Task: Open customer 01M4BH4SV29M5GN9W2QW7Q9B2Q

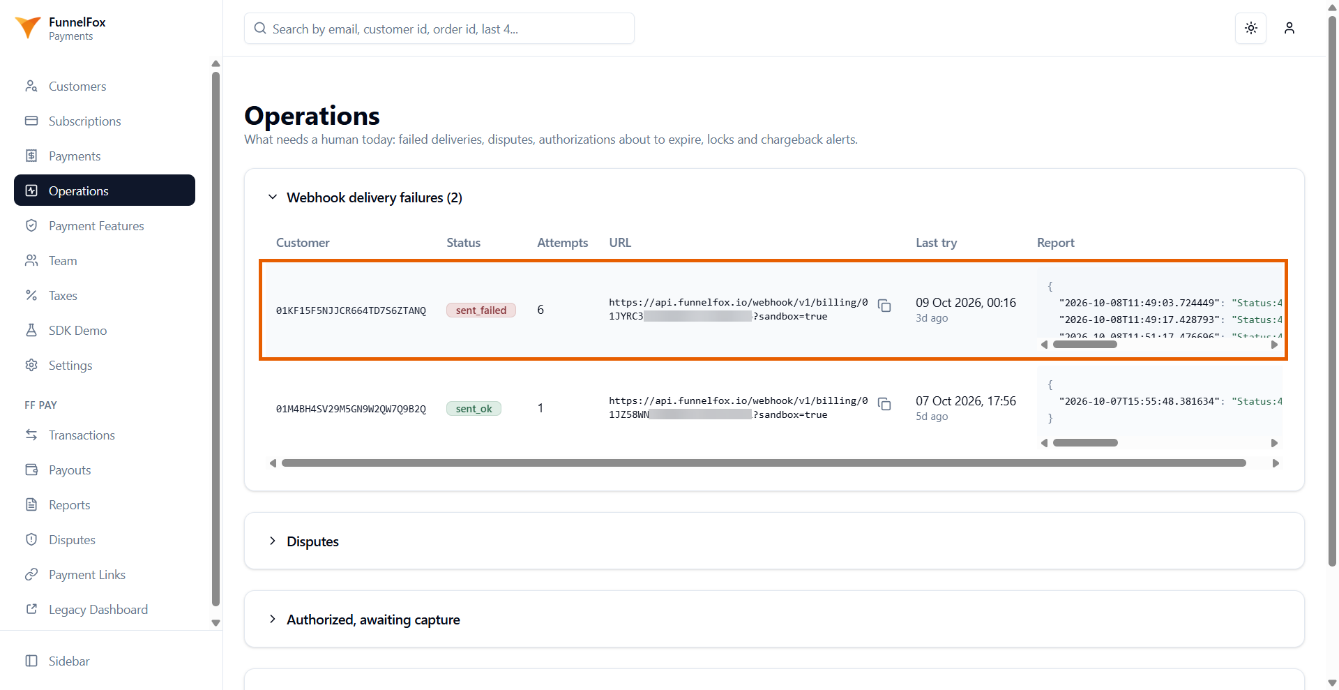Action: click(351, 409)
